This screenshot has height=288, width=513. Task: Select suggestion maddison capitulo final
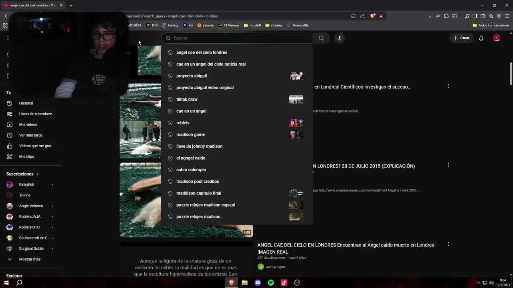[237, 193]
